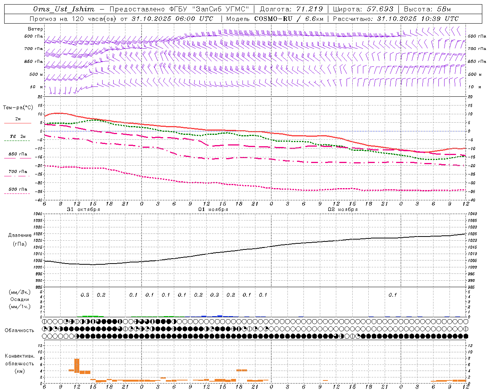
Task: Click the Рассчитано: 31.10.2025 10:39 UTC text
Action: pos(396,19)
